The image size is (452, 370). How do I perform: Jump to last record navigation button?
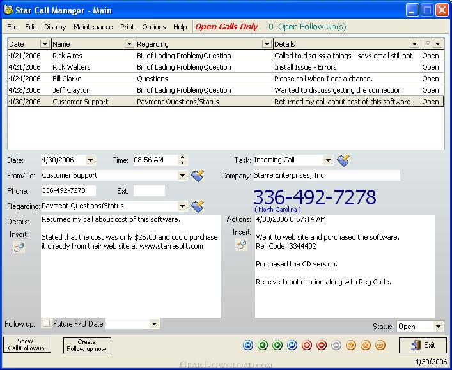(x=292, y=345)
